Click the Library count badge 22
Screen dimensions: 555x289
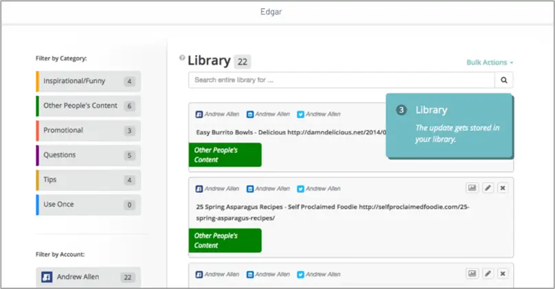pyautogui.click(x=242, y=62)
